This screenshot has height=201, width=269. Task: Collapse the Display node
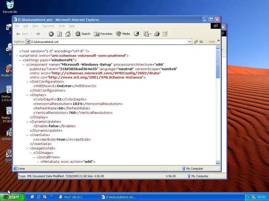[x=27, y=95]
